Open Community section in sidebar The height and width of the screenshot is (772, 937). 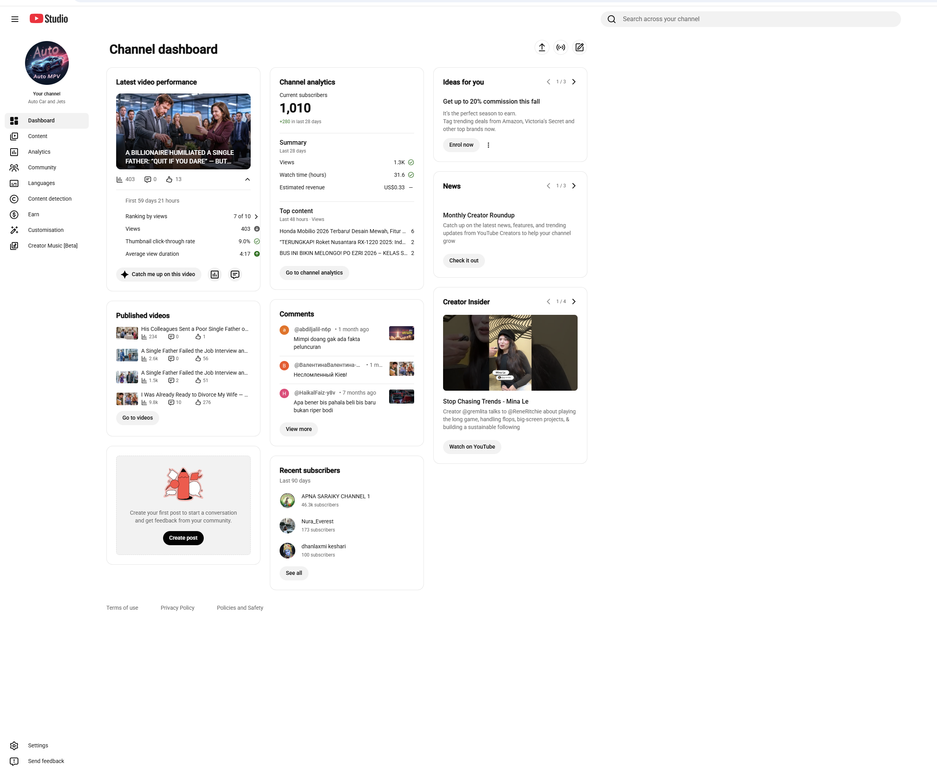(47, 168)
